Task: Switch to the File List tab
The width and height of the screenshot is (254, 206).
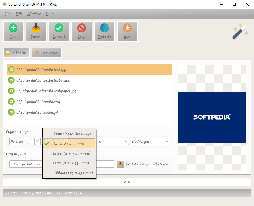Action: (16, 53)
